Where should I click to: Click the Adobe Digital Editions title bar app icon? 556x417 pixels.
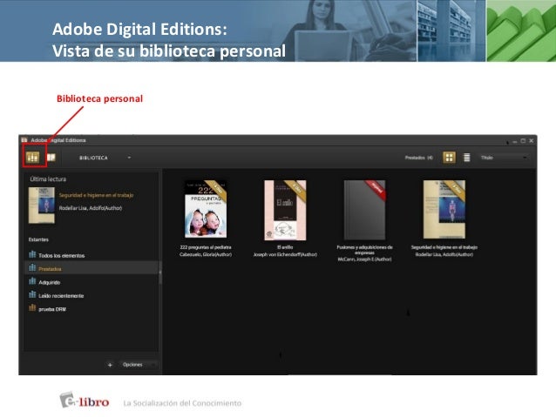pyautogui.click(x=24, y=140)
